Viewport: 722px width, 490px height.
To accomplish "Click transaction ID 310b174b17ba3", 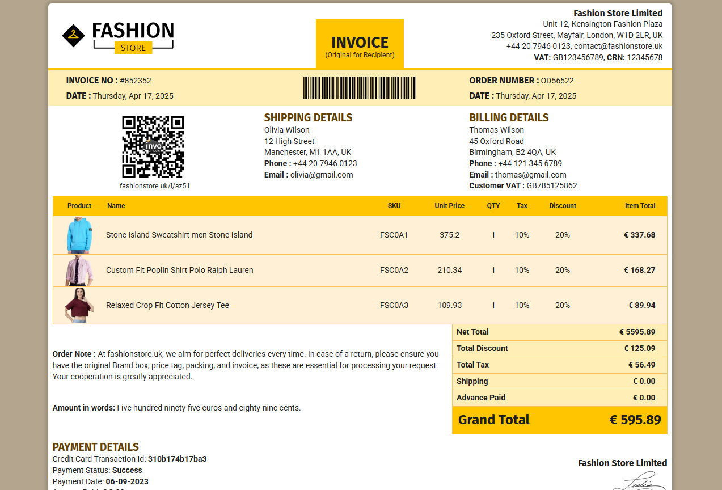I will (178, 459).
